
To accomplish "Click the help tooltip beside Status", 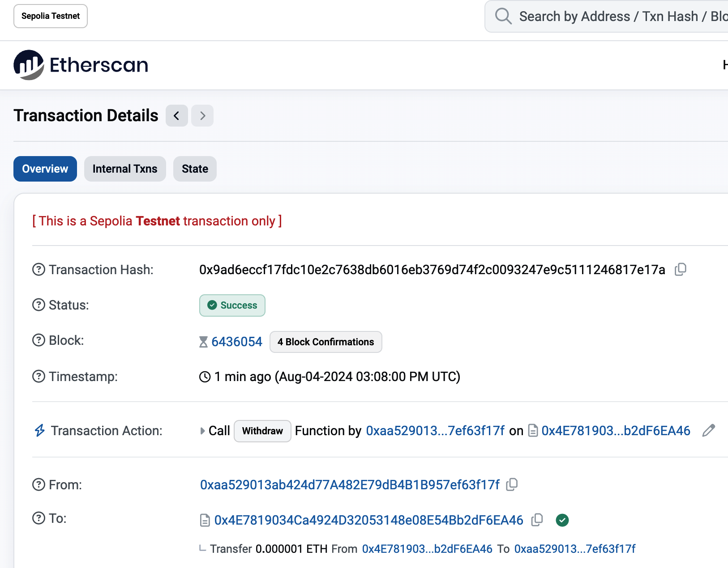I will 38,305.
